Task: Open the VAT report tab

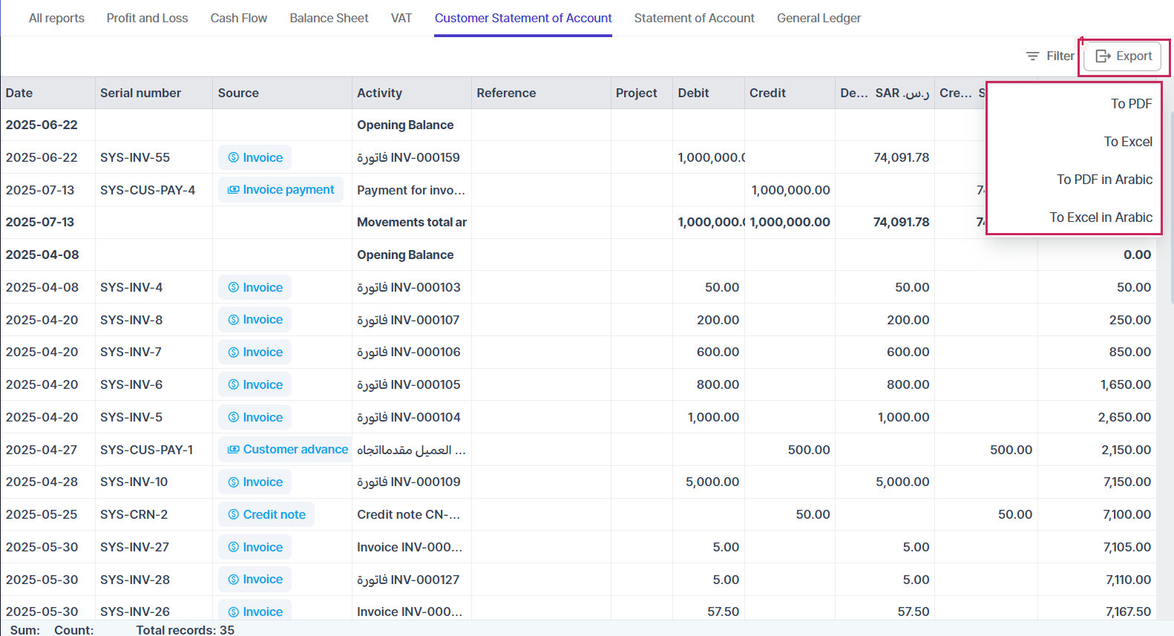Action: click(x=401, y=18)
